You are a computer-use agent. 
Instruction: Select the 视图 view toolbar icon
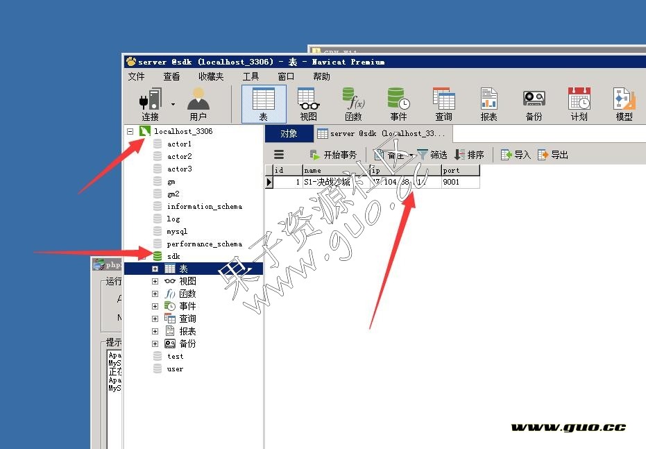click(308, 103)
